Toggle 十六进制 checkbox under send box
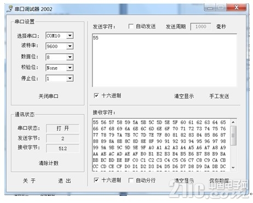The height and width of the screenshot is (203, 253). [96, 95]
